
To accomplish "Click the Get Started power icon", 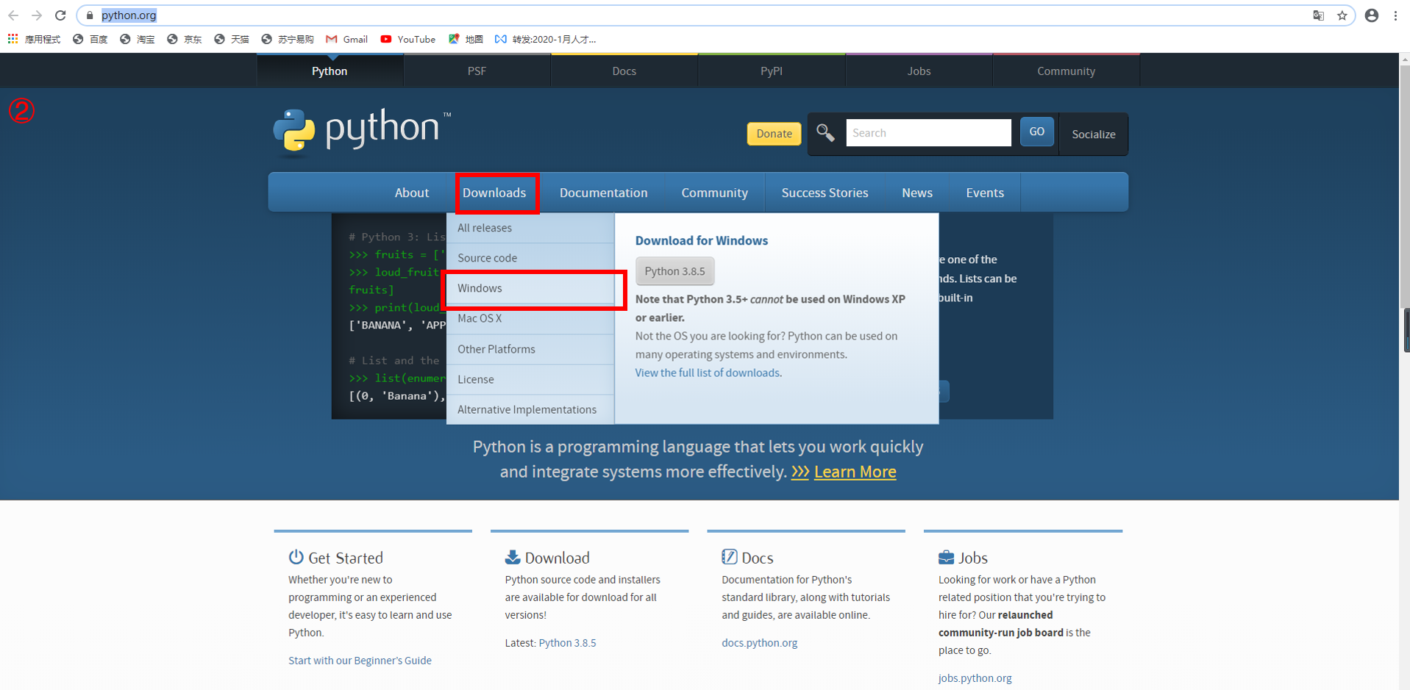I will click(x=296, y=557).
